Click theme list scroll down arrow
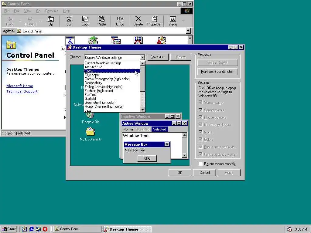Image resolution: width=311 pixels, height=233 pixels. (143, 110)
